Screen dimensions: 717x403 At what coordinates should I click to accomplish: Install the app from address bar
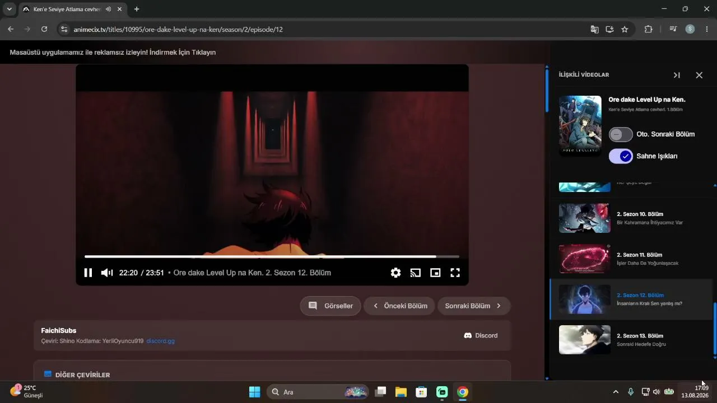[x=610, y=29]
